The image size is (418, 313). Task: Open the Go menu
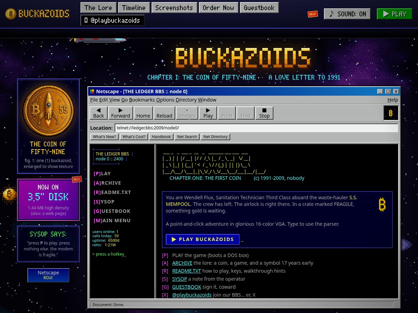[124, 100]
